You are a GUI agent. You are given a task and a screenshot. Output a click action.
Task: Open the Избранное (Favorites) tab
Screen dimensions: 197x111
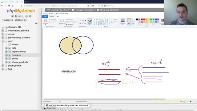(x=21, y=20)
